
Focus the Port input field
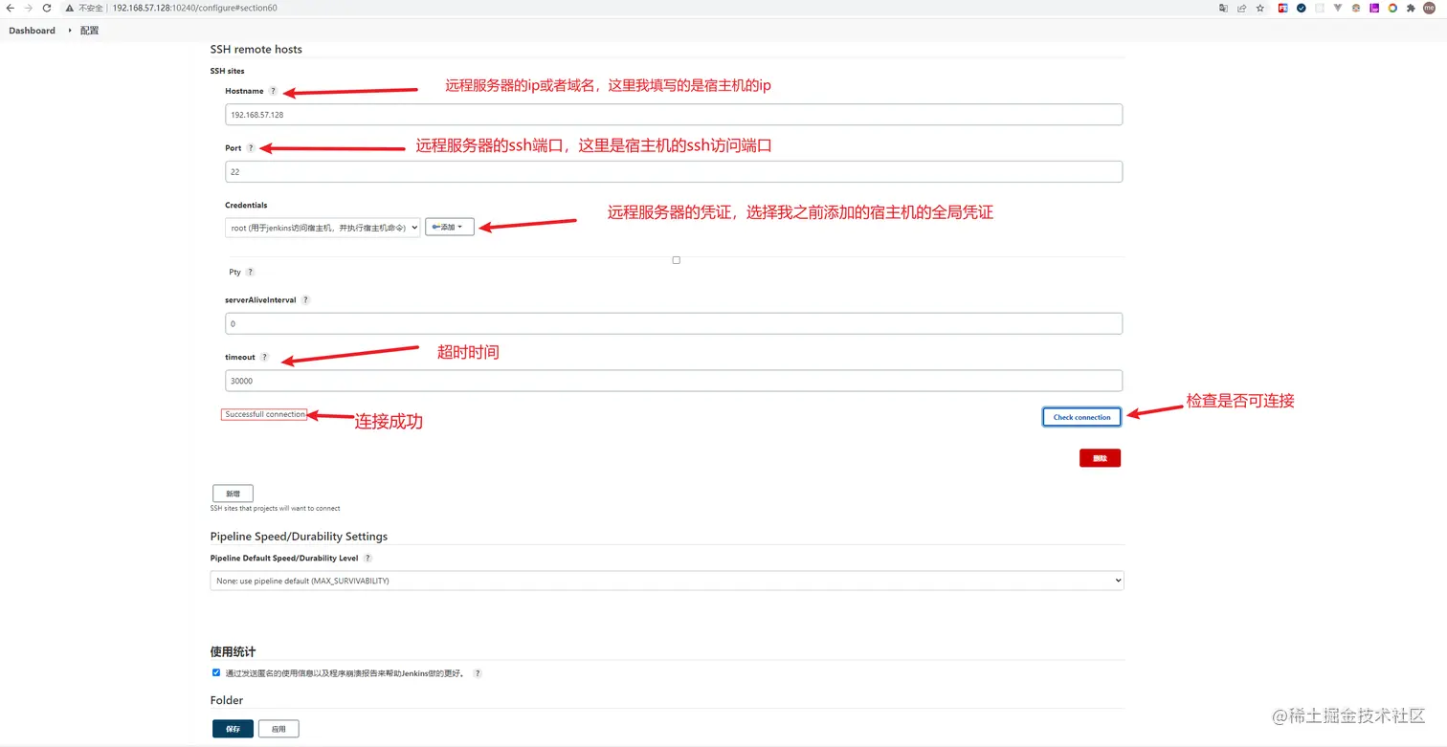pyautogui.click(x=674, y=172)
